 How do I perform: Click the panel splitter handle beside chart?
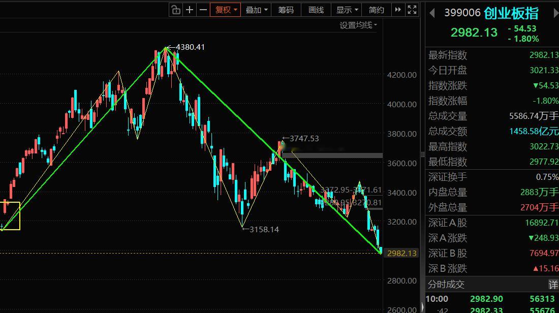(x=422, y=154)
